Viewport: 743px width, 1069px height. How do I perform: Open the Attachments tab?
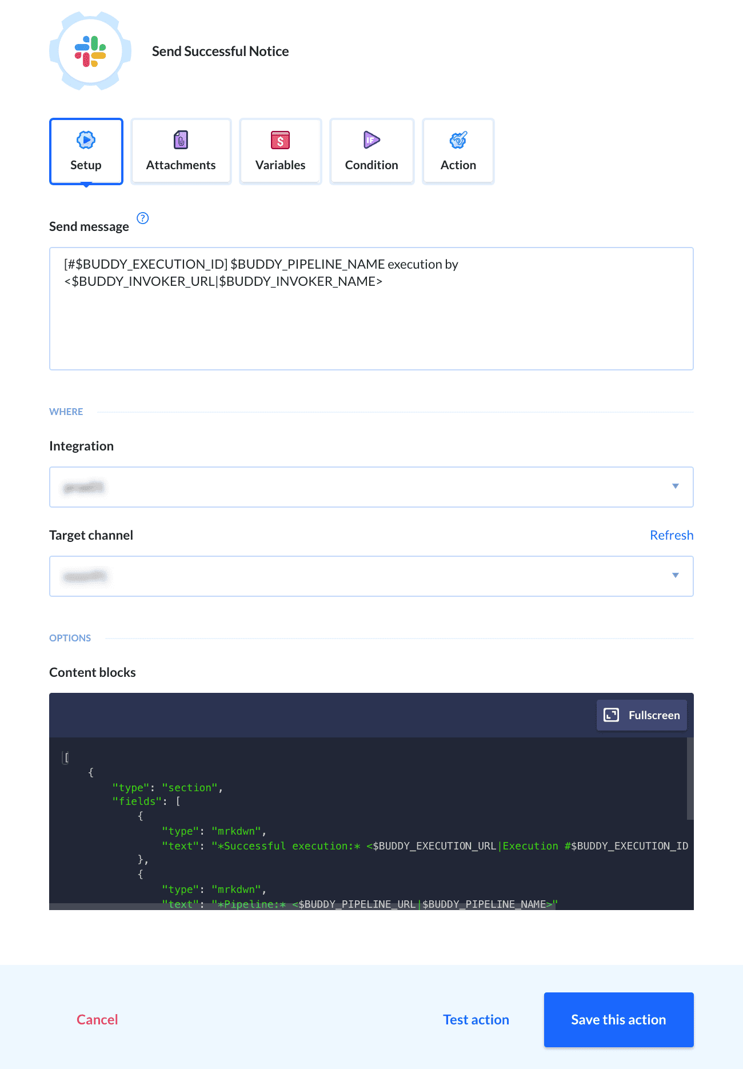click(181, 151)
